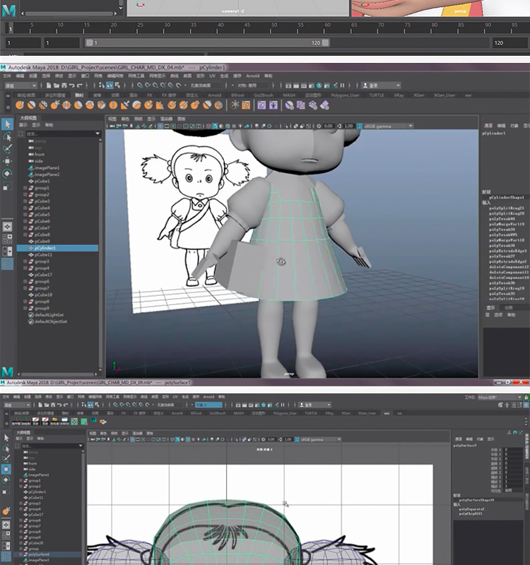Click the playback end field showing 120
530x565 pixels.
(x=510, y=43)
